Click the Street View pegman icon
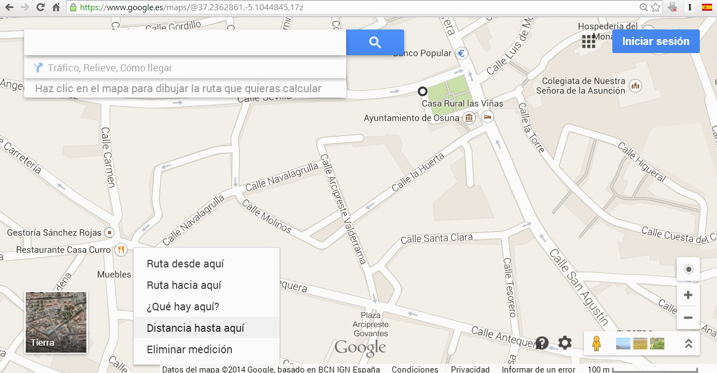This screenshot has width=717, height=373. click(596, 343)
